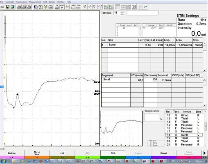Viewport: 208px width, 164px height.
Task: Click the first marker waveform icon after STORE
Action: point(85,7)
